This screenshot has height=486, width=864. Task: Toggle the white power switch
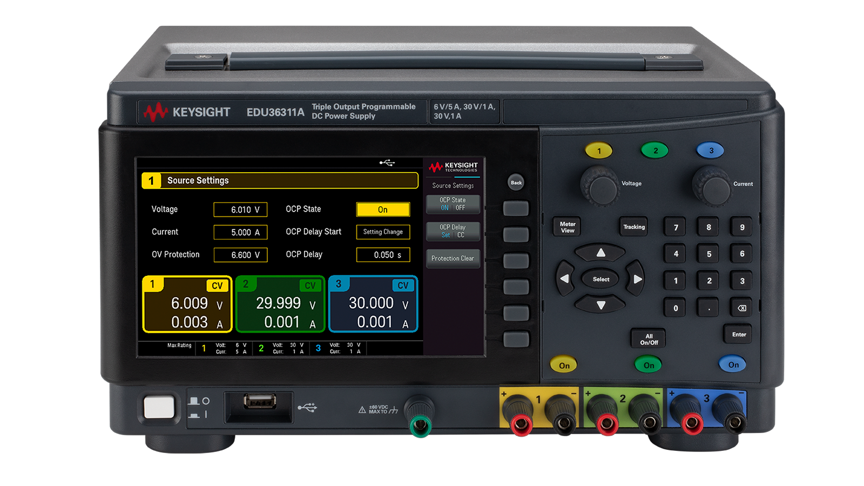(159, 407)
